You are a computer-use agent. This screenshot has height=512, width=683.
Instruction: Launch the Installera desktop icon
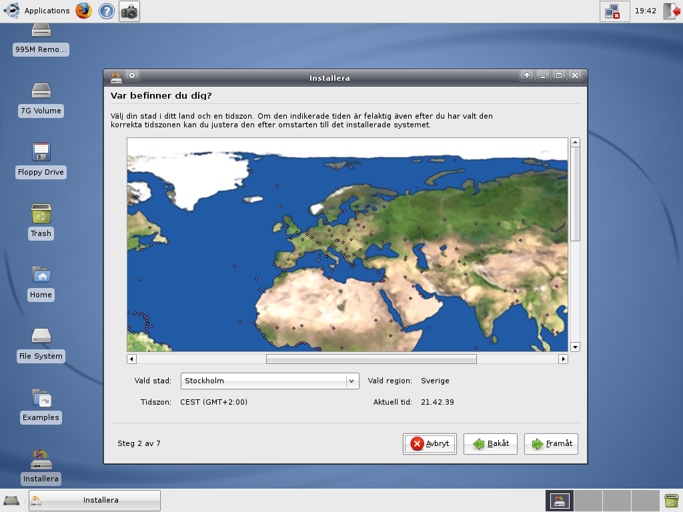pyautogui.click(x=41, y=467)
